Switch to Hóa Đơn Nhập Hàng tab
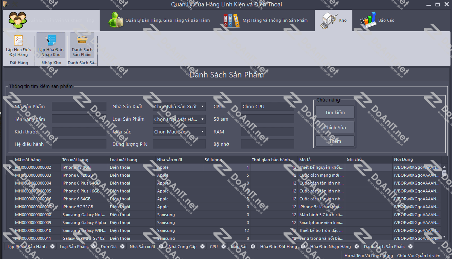The image size is (452, 259). (330, 247)
